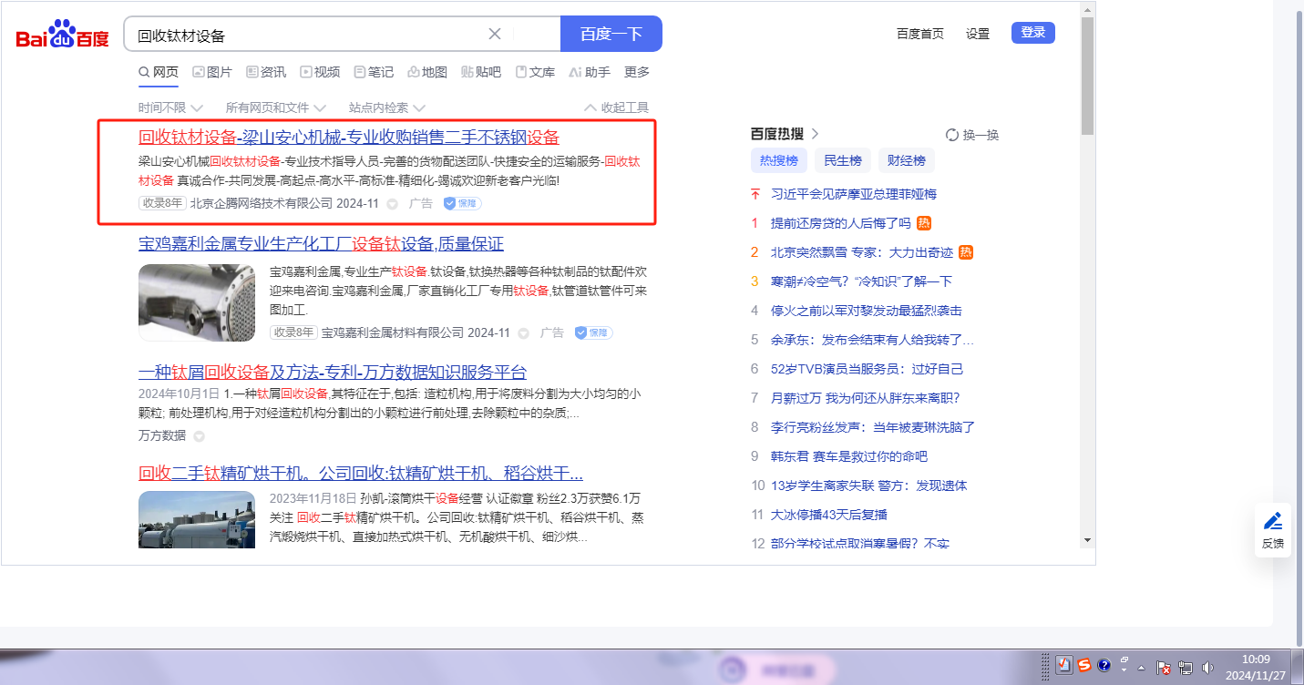Click the Baidu logo

[62, 35]
